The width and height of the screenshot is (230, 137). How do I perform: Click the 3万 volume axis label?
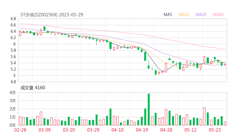point(13,101)
